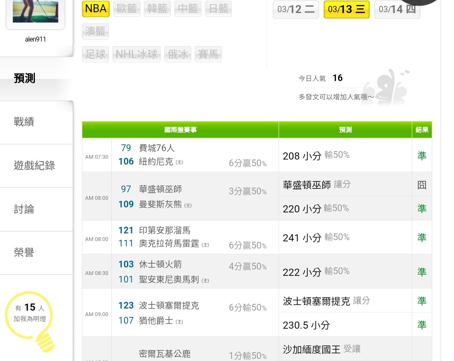Image resolution: width=454 pixels, height=361 pixels.
Task: Select the 賽馬 sport button
Action: tap(209, 54)
